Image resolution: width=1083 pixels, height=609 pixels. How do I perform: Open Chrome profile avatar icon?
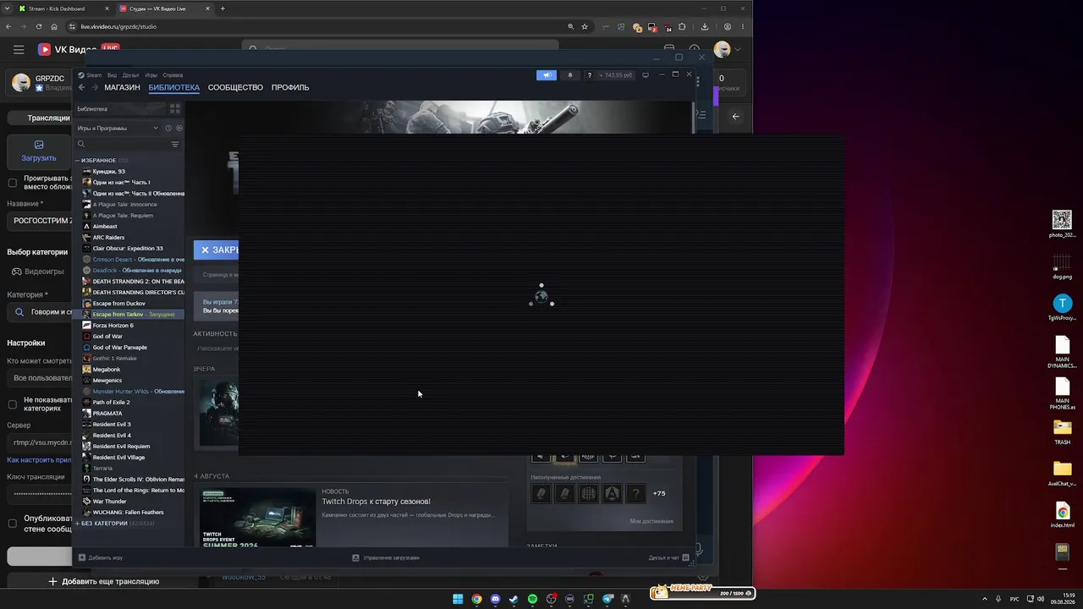click(x=727, y=26)
